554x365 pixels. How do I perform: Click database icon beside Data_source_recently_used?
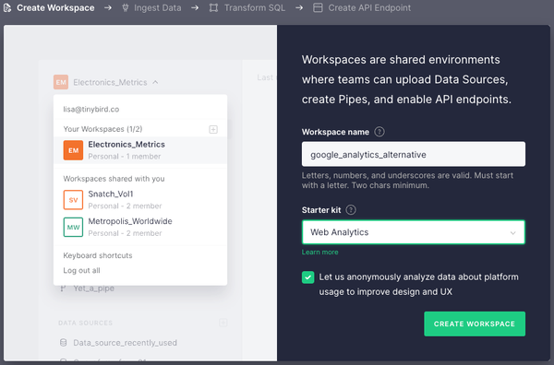63,343
